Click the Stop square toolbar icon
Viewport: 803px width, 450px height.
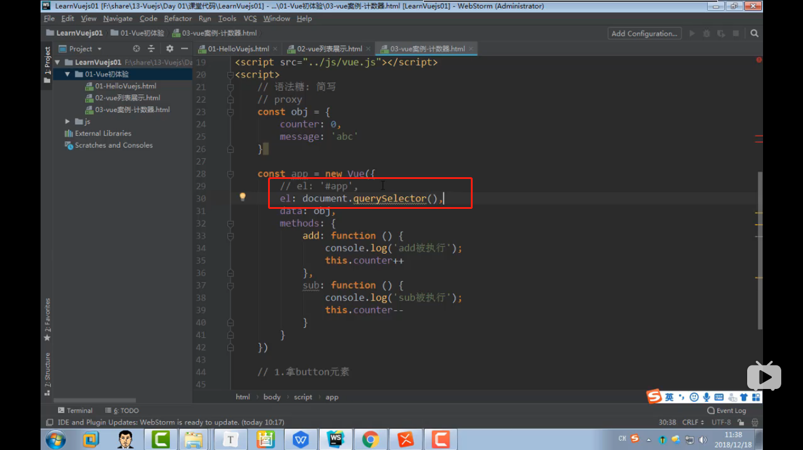[736, 33]
